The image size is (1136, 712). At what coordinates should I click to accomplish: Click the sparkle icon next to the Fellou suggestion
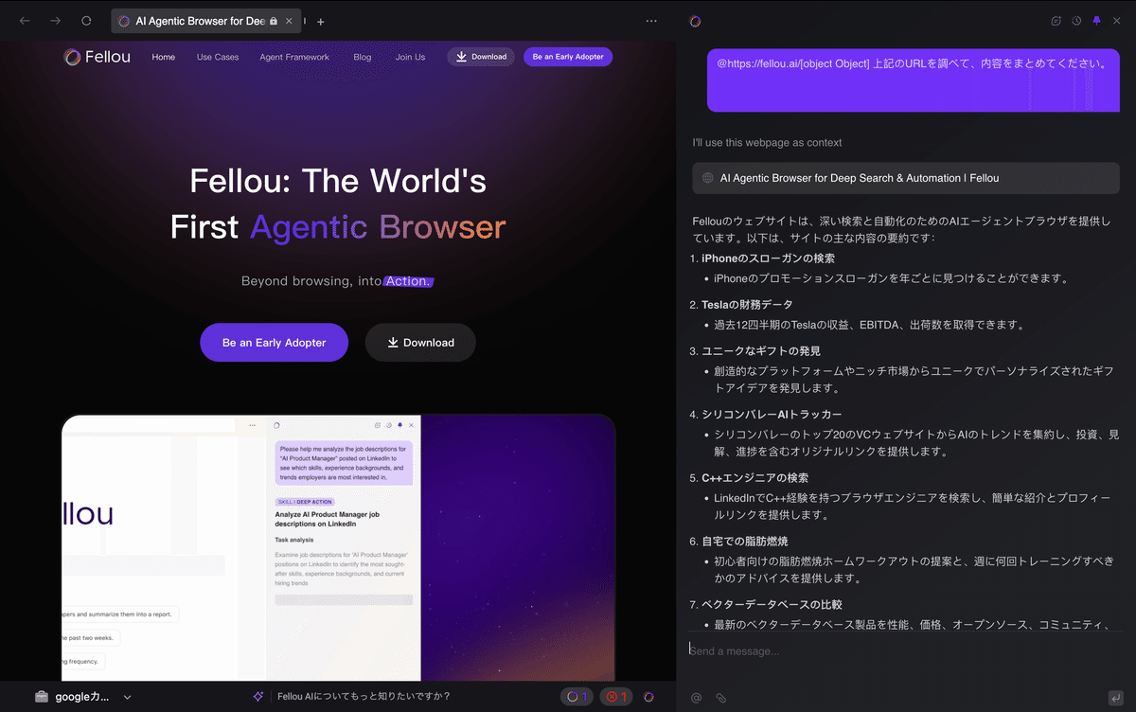point(257,696)
